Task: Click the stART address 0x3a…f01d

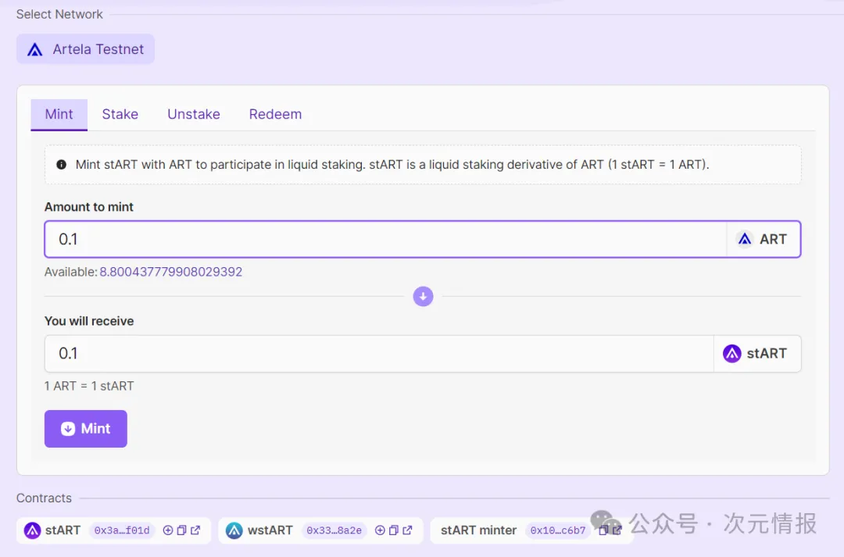Action: pos(121,530)
